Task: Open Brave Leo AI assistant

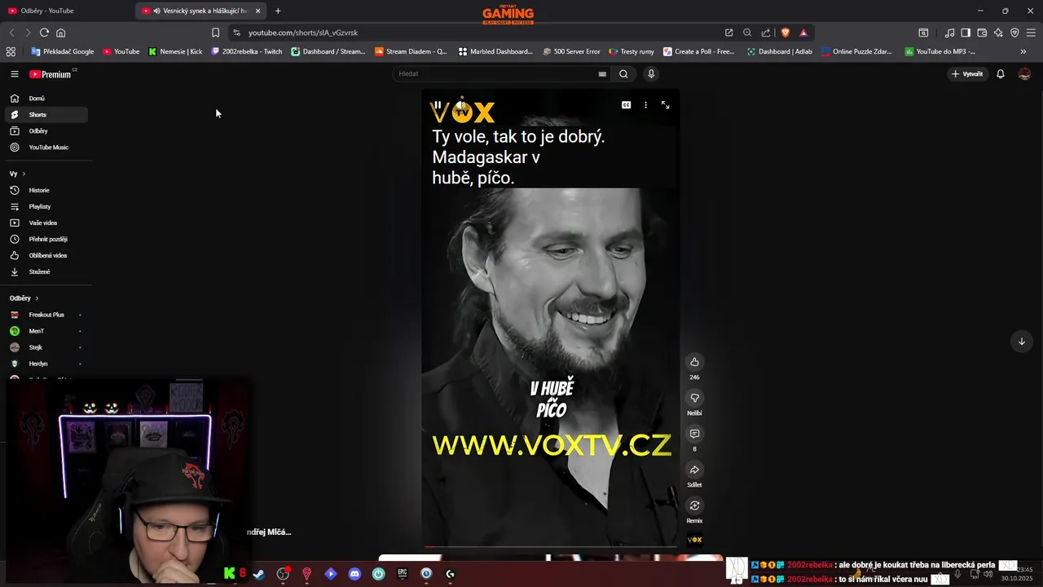Action: 998,33
